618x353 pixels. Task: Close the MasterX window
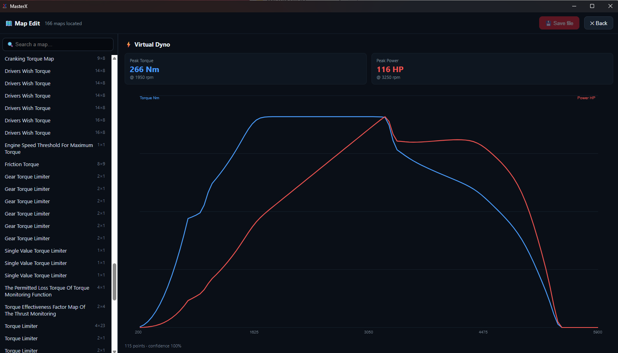[610, 6]
